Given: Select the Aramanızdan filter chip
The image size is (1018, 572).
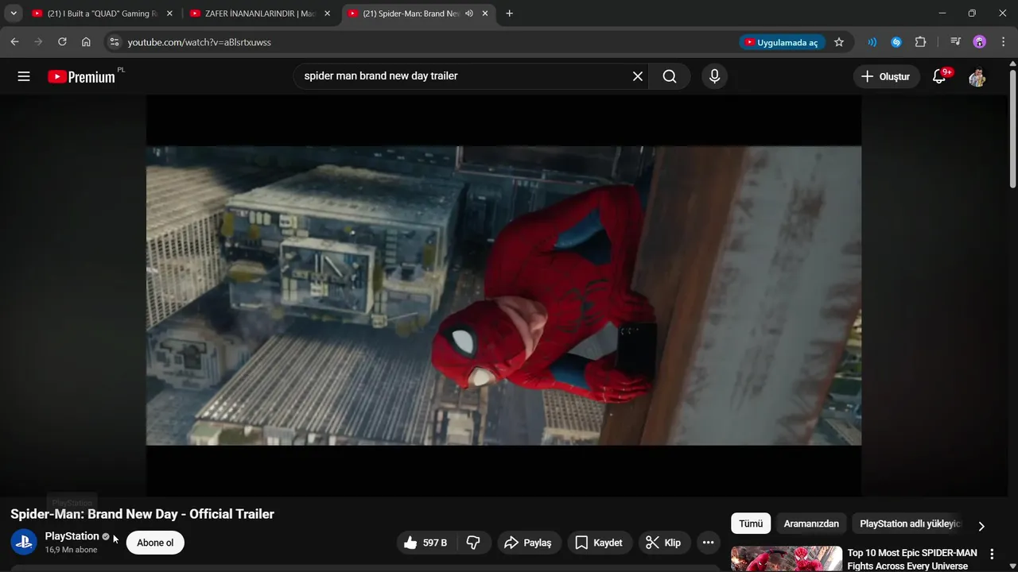Looking at the screenshot, I should tap(811, 524).
